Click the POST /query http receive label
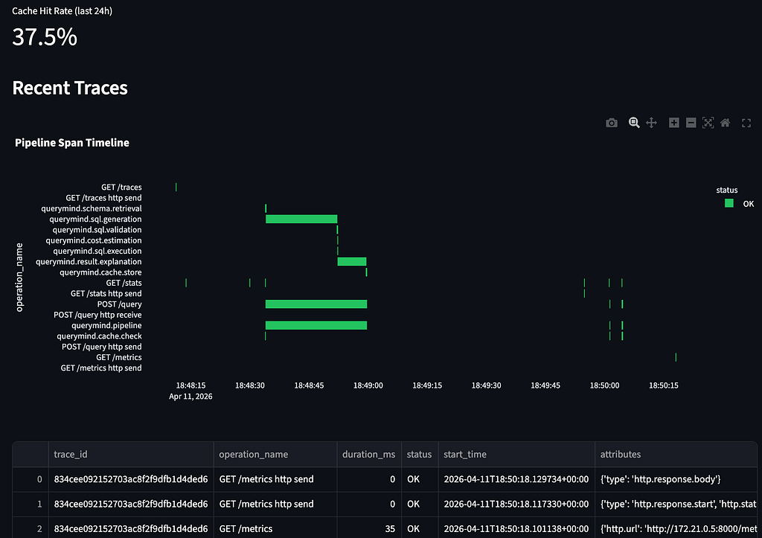The height and width of the screenshot is (538, 762). coord(97,315)
